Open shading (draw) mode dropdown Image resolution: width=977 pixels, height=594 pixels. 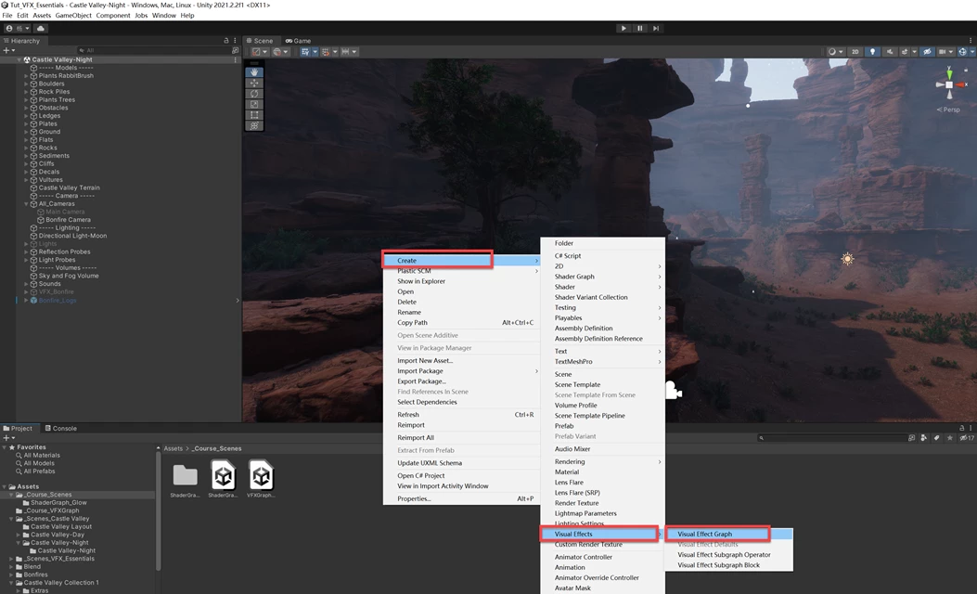point(835,52)
